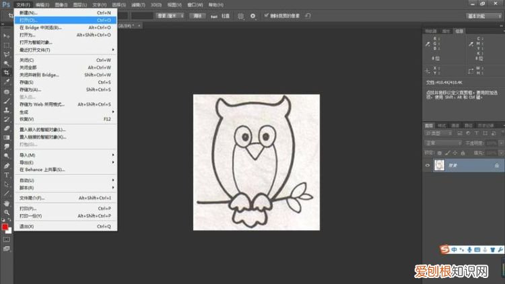Select the Crop tool in the toolbox
Viewport: 505px width, 284px height.
coord(6,72)
